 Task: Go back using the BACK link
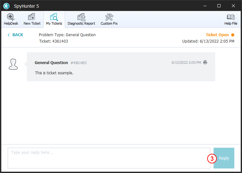click(x=15, y=35)
